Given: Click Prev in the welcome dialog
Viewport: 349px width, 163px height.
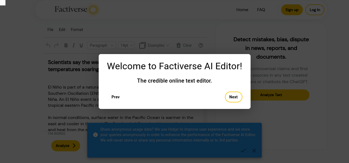Looking at the screenshot, I should tap(116, 97).
